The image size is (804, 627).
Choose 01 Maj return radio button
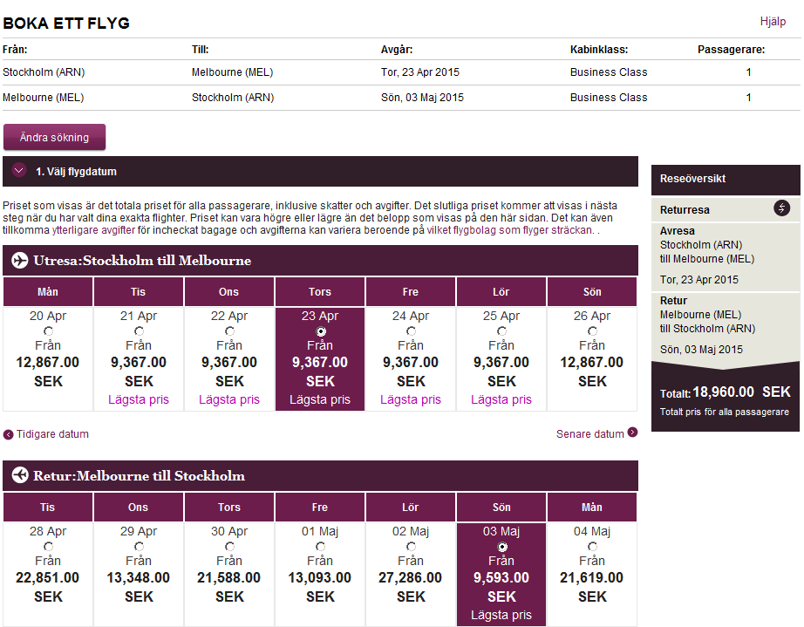click(x=320, y=547)
